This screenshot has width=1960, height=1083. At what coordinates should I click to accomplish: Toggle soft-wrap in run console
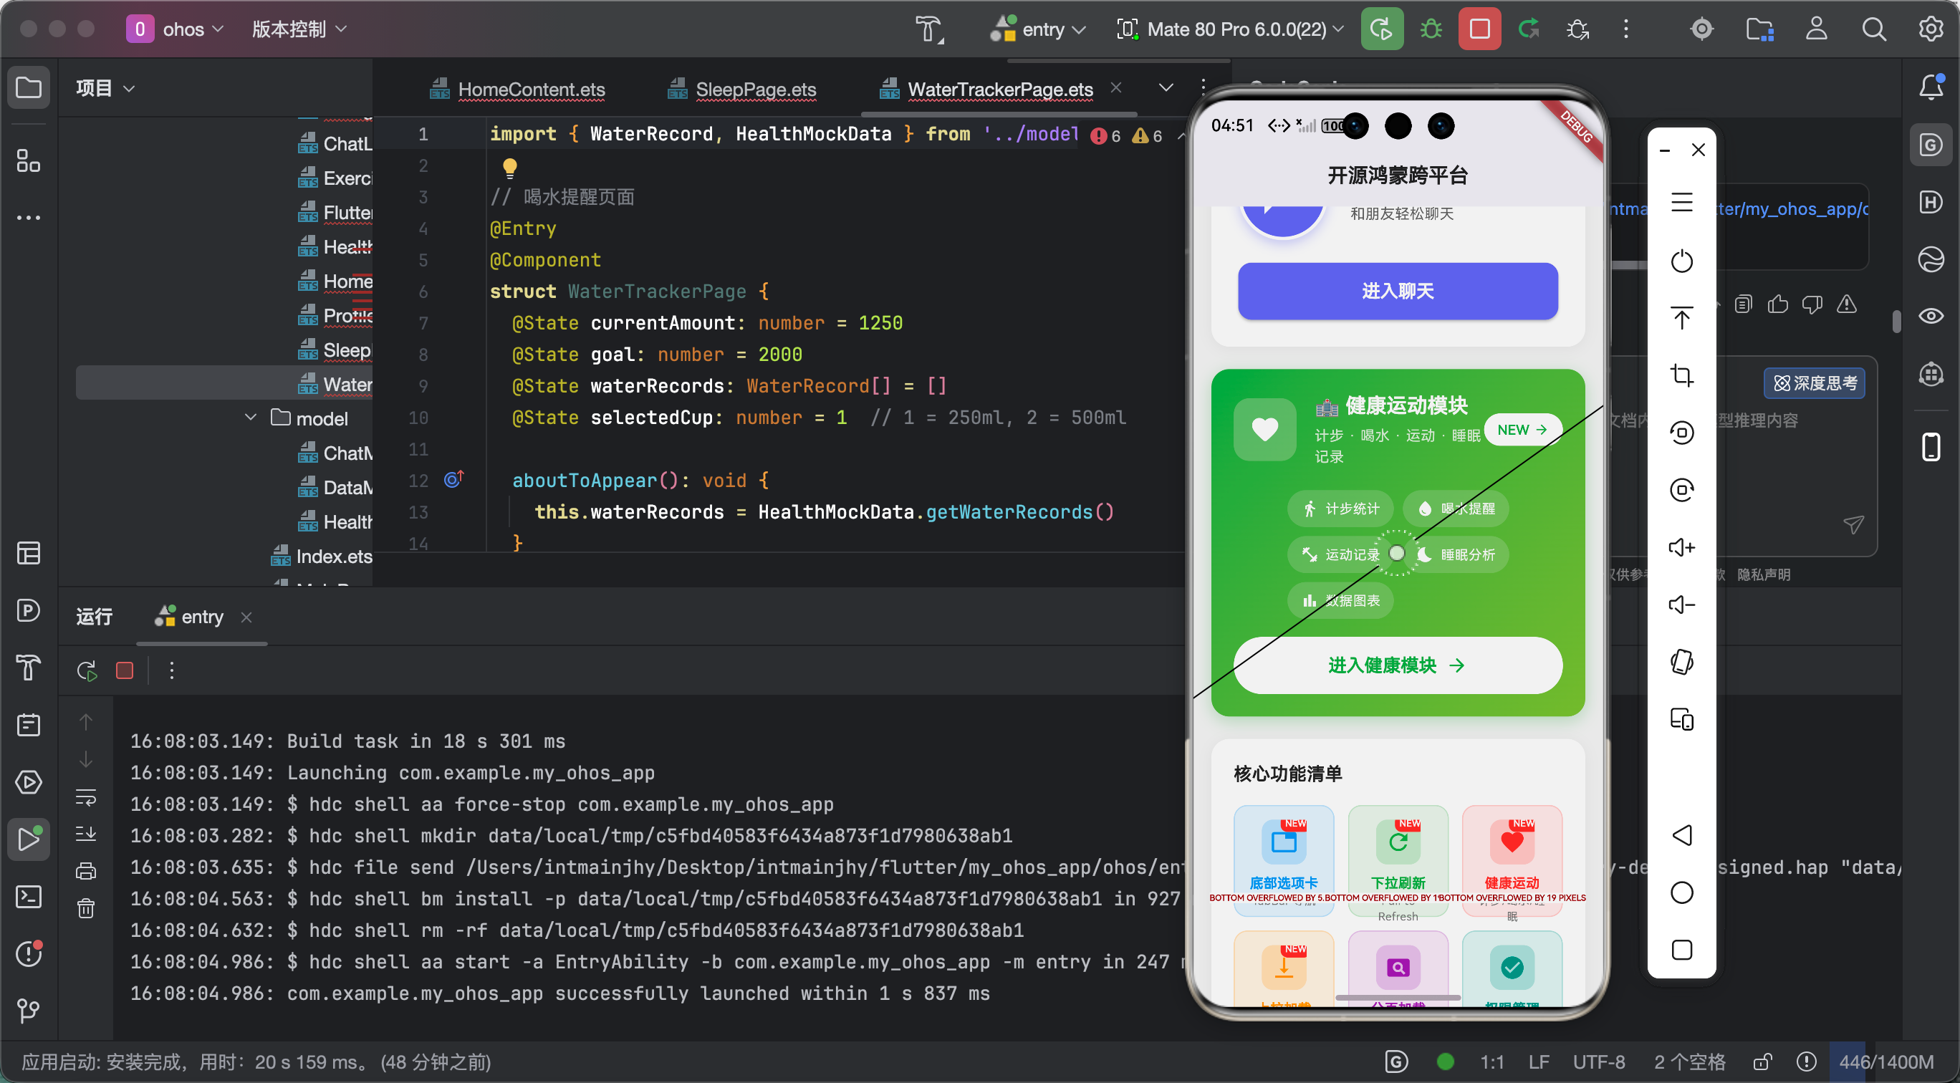click(86, 797)
